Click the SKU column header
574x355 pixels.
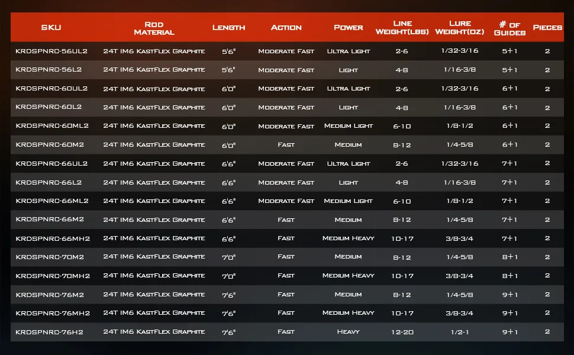[x=51, y=27]
